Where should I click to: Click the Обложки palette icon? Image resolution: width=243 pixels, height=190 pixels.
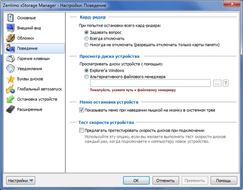[10, 38]
